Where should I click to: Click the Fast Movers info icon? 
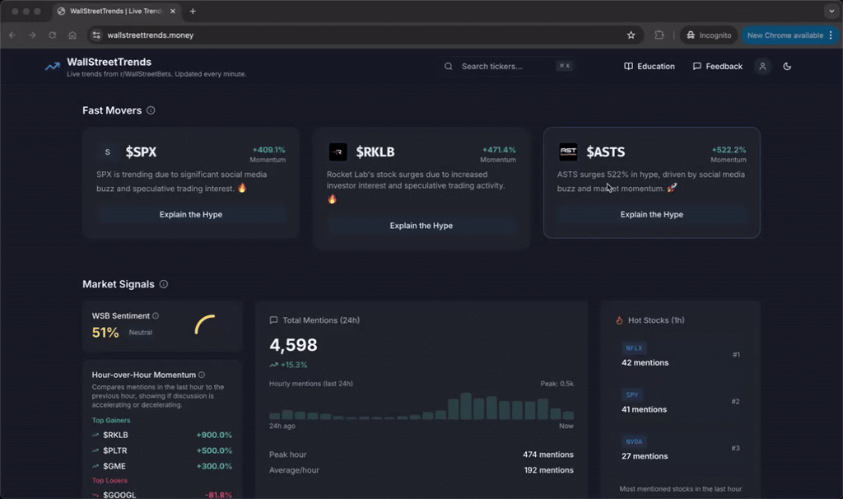click(x=151, y=110)
